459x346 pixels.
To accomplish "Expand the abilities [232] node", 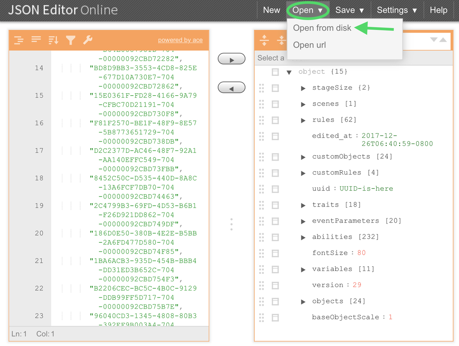I will click(303, 238).
